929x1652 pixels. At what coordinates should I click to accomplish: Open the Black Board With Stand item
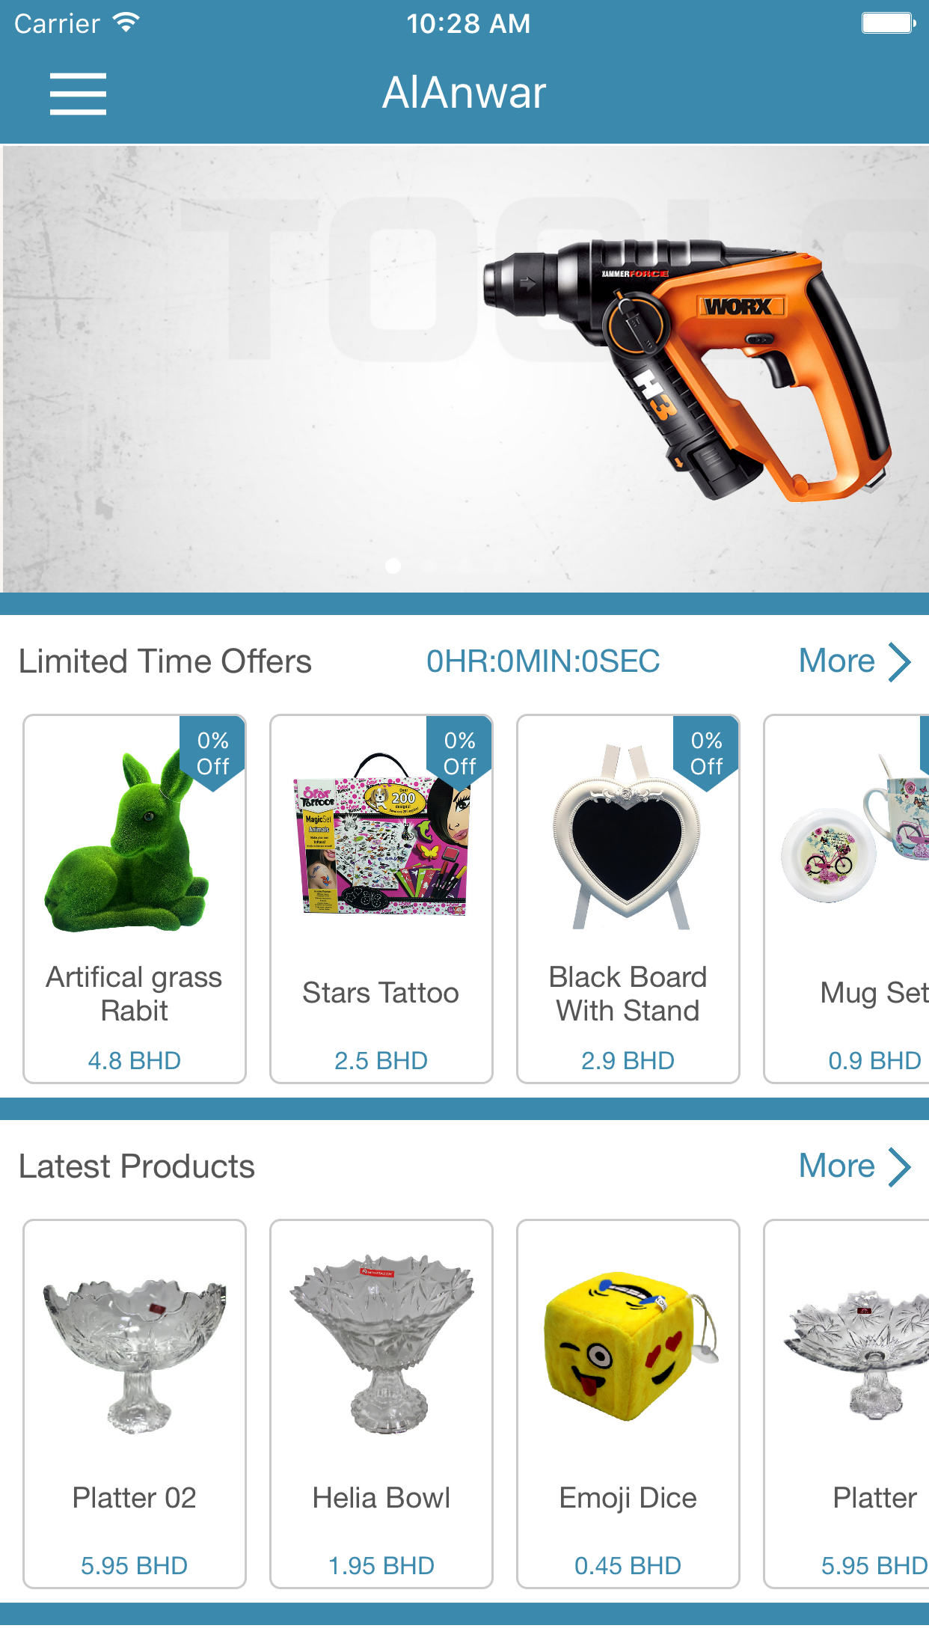point(628,899)
